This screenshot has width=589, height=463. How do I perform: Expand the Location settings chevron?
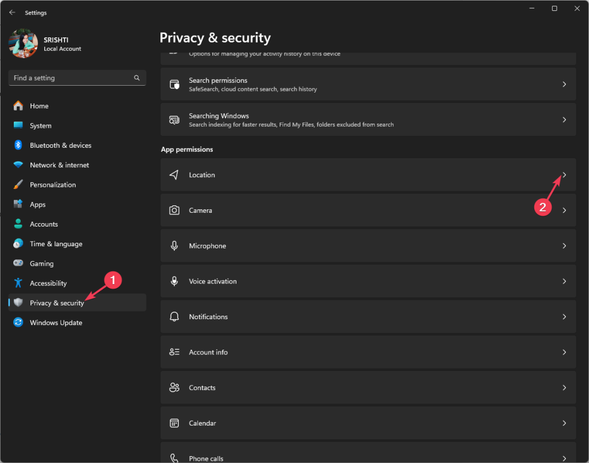point(564,174)
